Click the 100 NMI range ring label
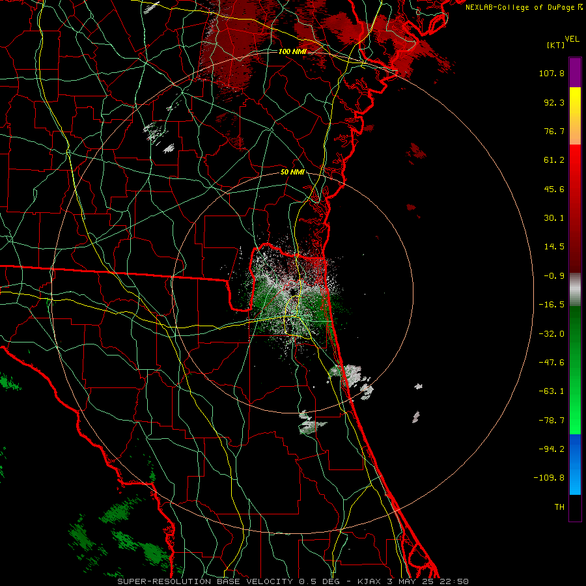586x586 pixels. 292,51
